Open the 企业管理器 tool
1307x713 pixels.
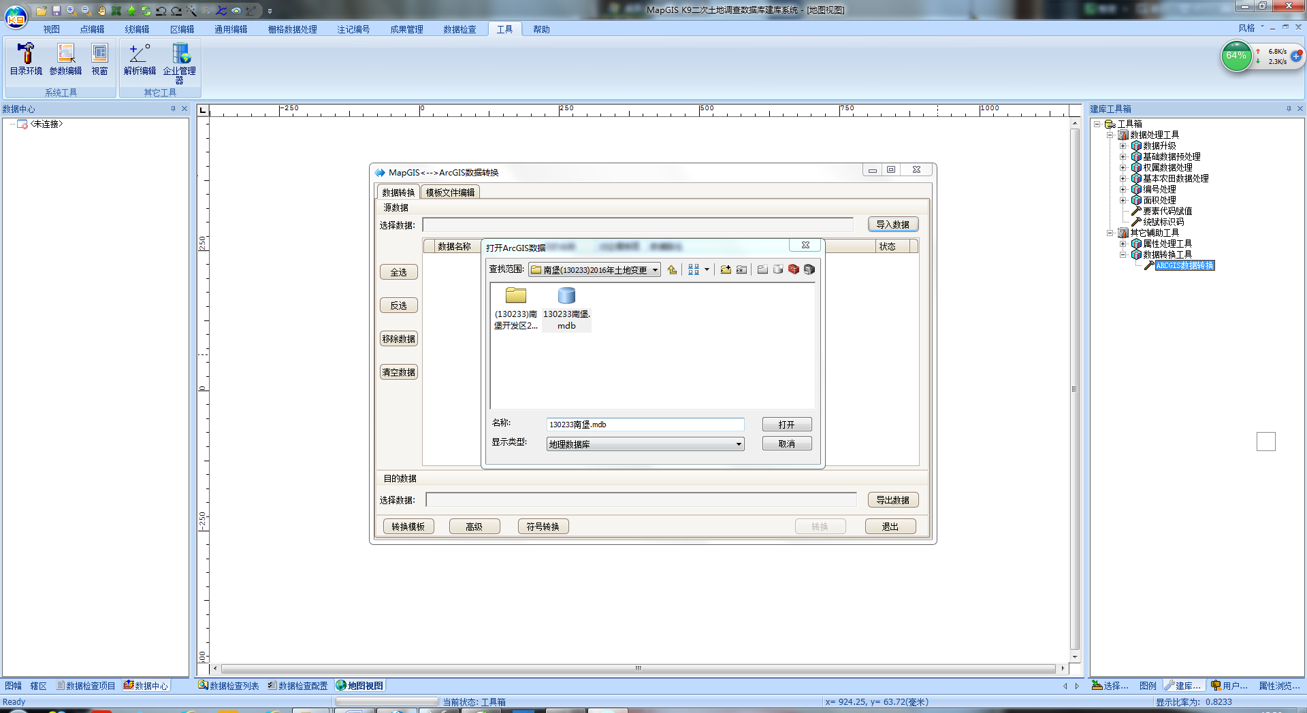(180, 63)
